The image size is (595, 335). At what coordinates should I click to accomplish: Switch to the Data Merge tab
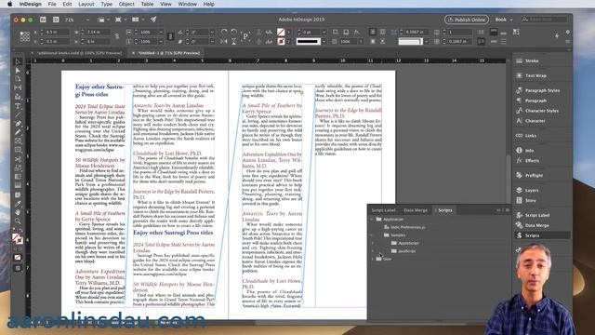(x=416, y=210)
